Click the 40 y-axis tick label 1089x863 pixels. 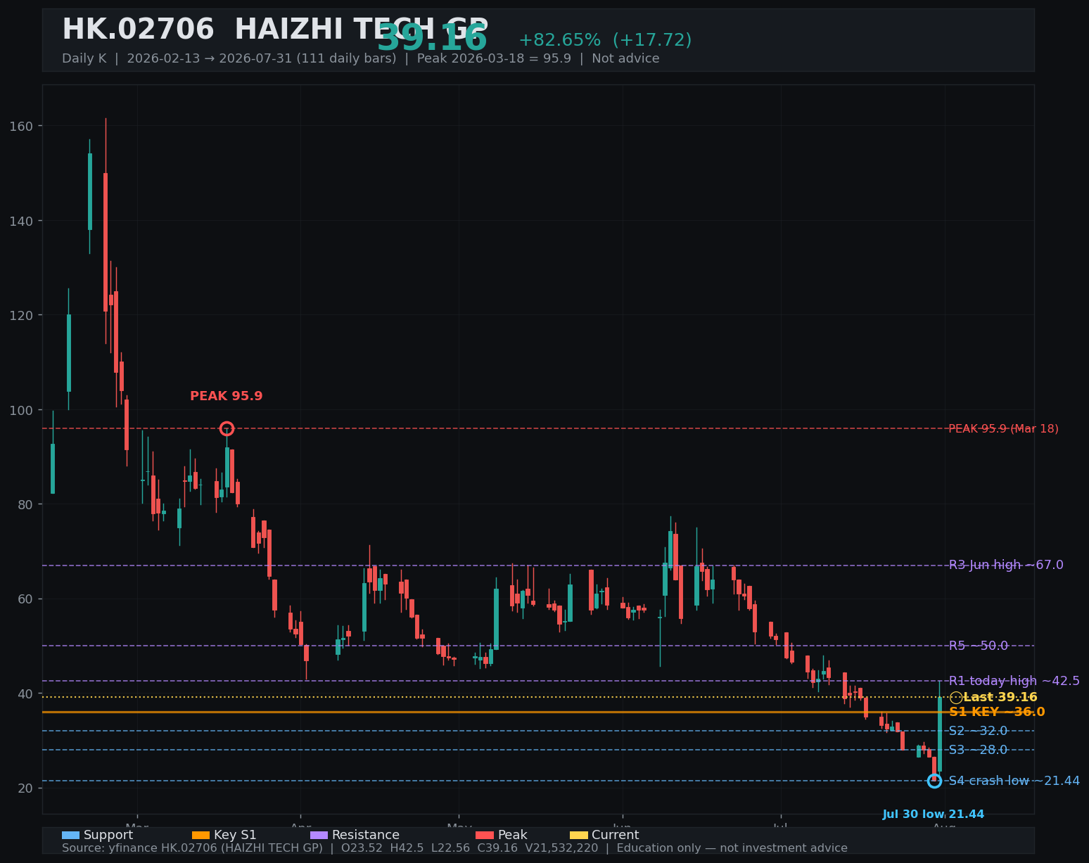(26, 693)
